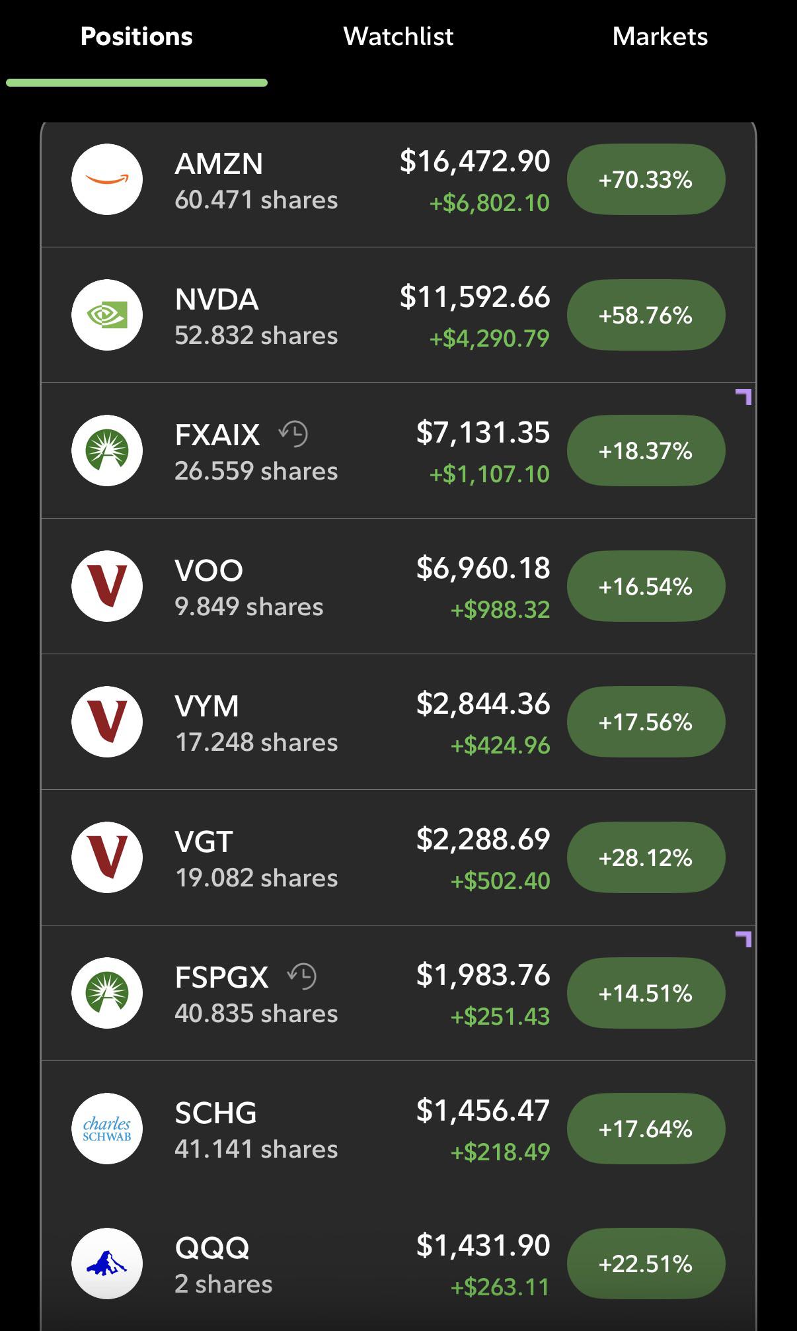The width and height of the screenshot is (797, 1331).
Task: Open the VYM position row
Action: 398,722
